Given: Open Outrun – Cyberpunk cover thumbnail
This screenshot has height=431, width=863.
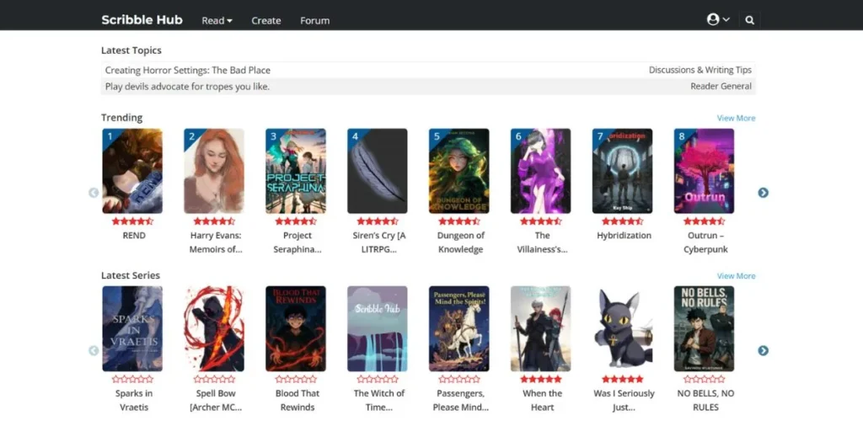Looking at the screenshot, I should tap(704, 171).
